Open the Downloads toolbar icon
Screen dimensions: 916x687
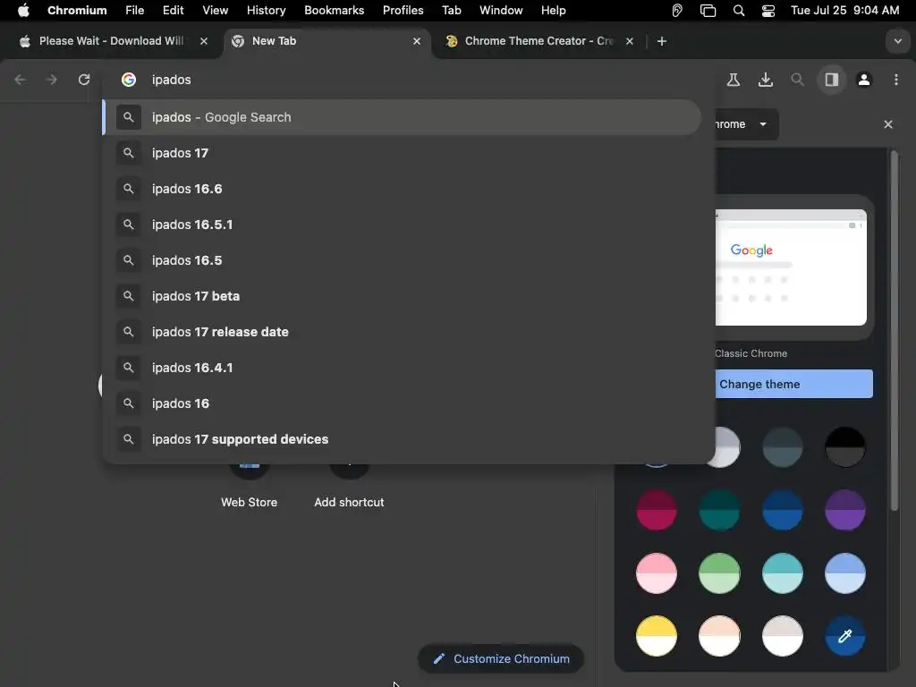766,80
